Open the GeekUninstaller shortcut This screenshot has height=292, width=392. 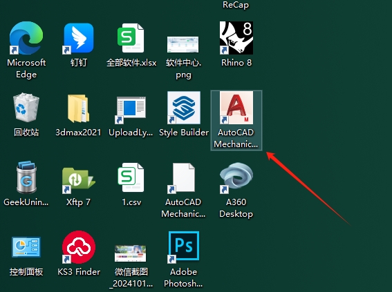click(x=26, y=177)
